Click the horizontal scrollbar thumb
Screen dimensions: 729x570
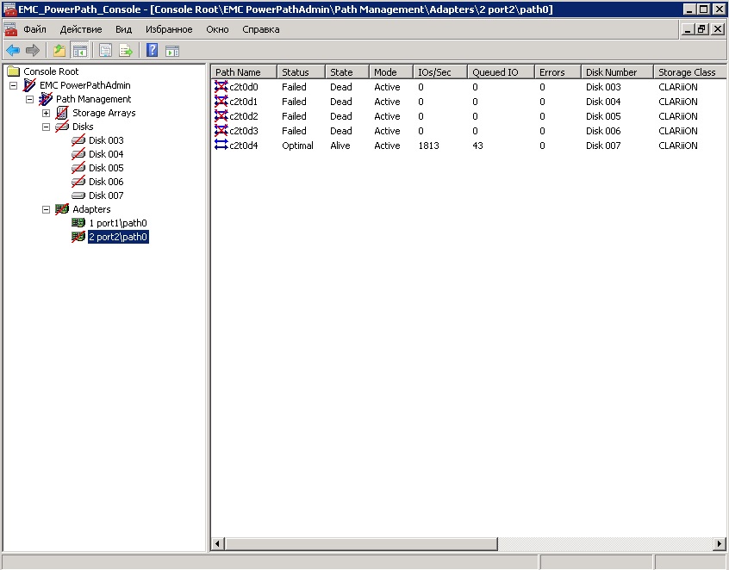[361, 543]
